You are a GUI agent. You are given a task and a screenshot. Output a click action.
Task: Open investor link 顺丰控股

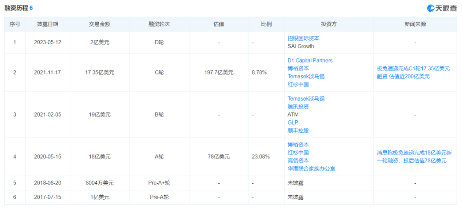(298, 130)
